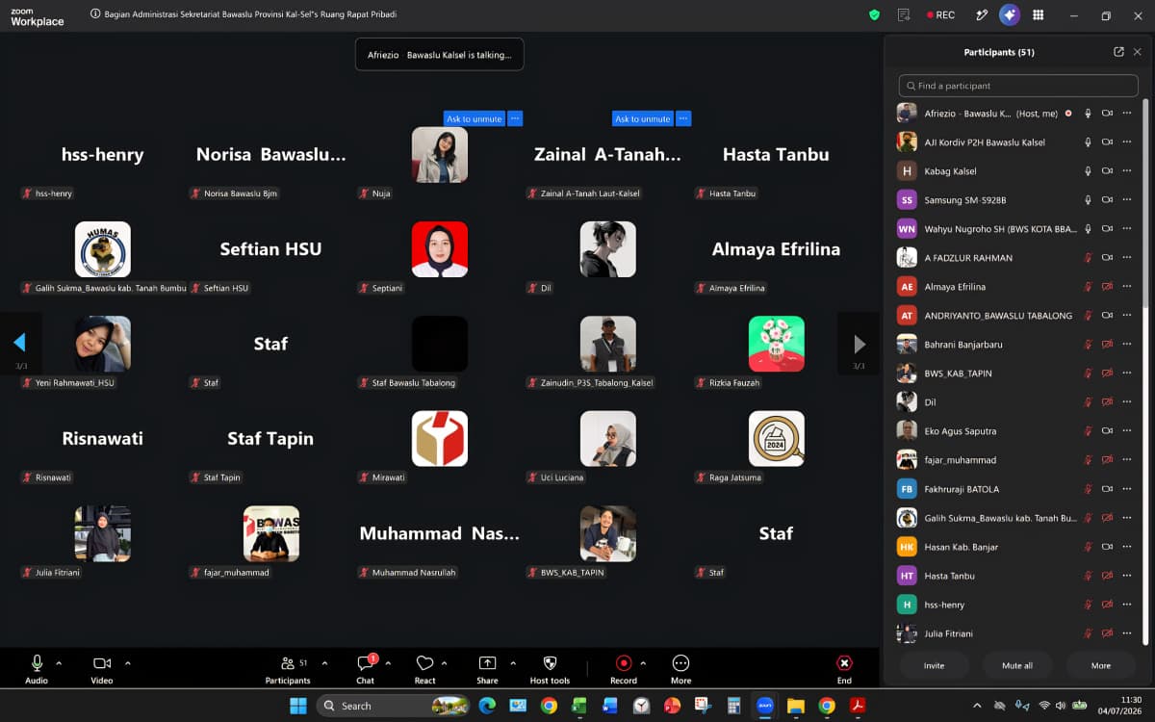1155x722 pixels.
Task: Open Share screen icon
Action: pyautogui.click(x=487, y=663)
